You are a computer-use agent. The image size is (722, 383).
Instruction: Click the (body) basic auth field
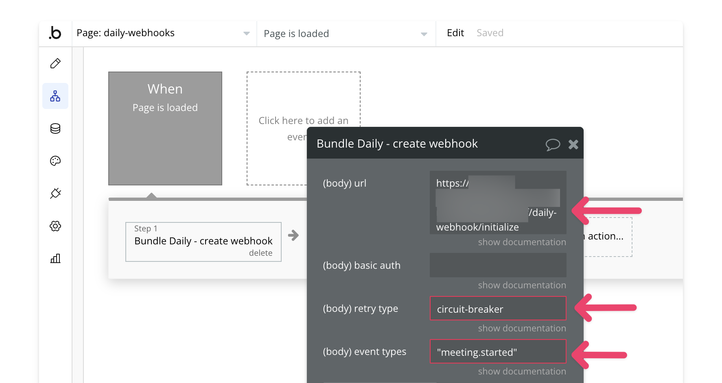click(498, 265)
